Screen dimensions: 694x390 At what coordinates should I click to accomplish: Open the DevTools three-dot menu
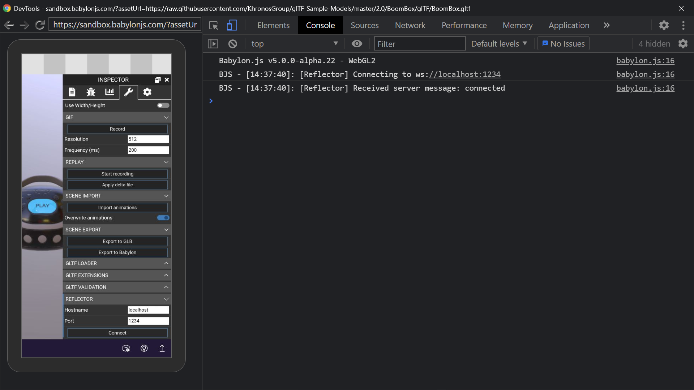pos(683,25)
